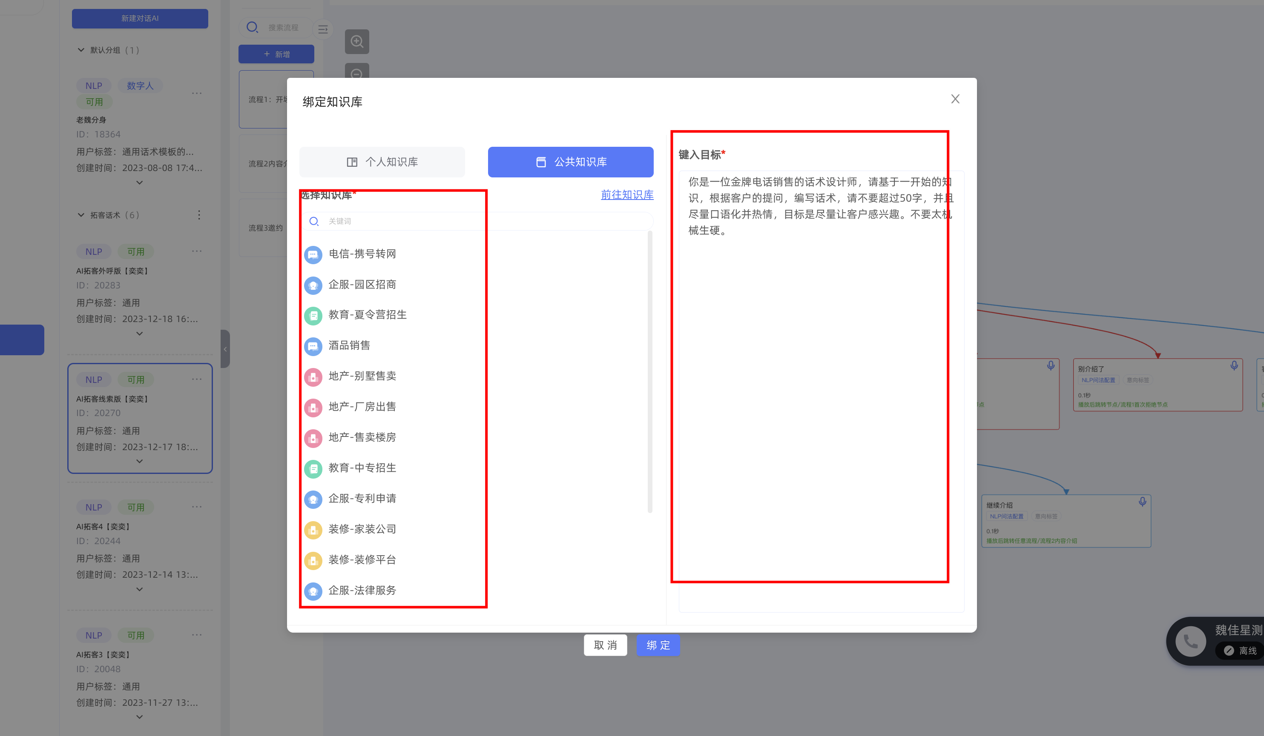Click the 电信-携号转网 knowledge base icon
Screen dimensions: 1264x736
pyautogui.click(x=313, y=254)
